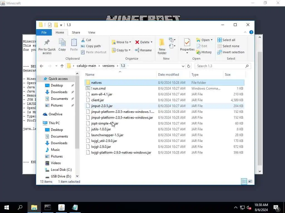Sort by the Date modified column
The image size is (285, 213).
click(x=173, y=74)
